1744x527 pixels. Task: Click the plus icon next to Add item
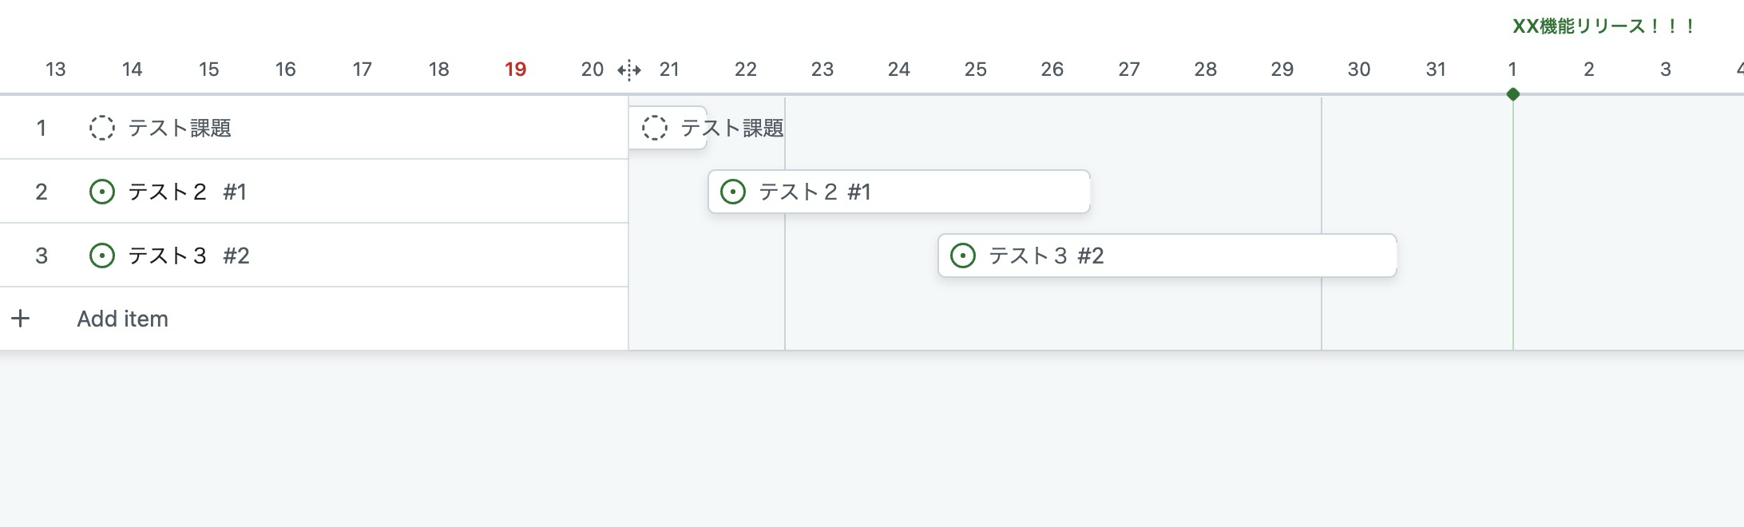(x=21, y=319)
